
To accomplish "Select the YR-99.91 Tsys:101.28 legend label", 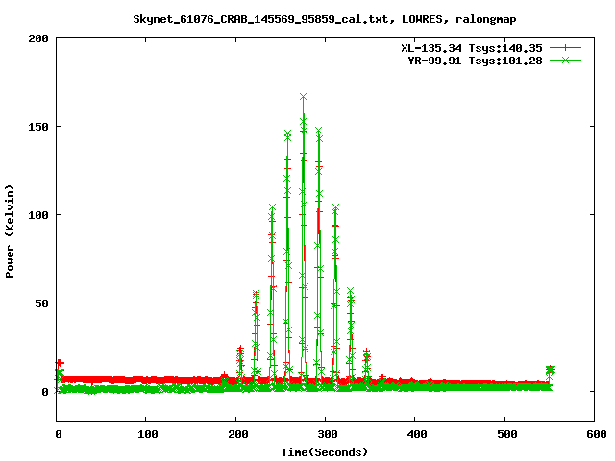I will pos(476,61).
